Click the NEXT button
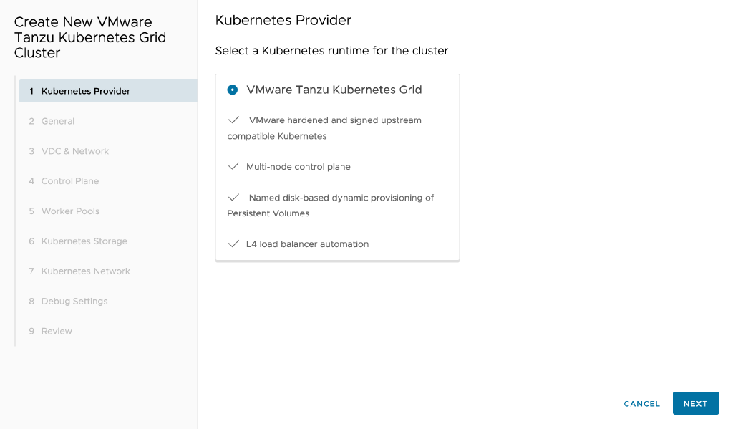The width and height of the screenshot is (733, 429). (x=695, y=403)
